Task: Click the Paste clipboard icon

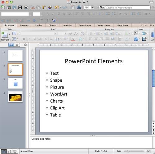Action: coord(44,7)
